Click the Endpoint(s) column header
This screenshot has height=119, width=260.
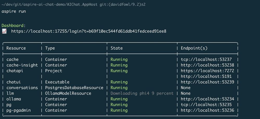pos(194,48)
